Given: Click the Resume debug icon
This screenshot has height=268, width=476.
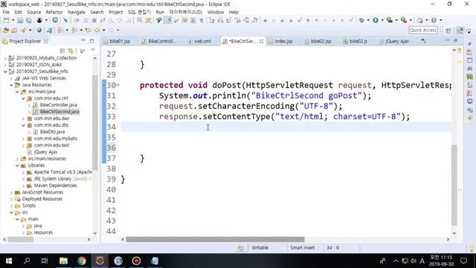Looking at the screenshot, I should (x=77, y=20).
